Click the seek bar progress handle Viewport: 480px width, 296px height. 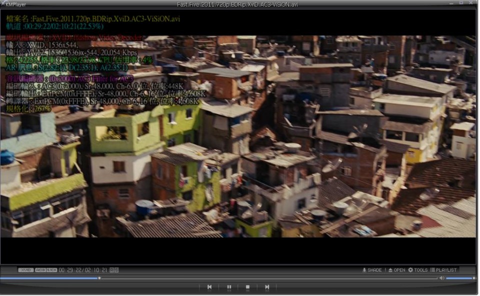[99, 278]
